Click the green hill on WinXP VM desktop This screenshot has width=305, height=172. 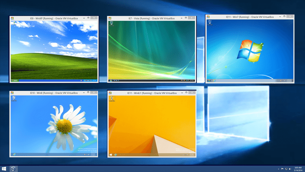(x=54, y=66)
